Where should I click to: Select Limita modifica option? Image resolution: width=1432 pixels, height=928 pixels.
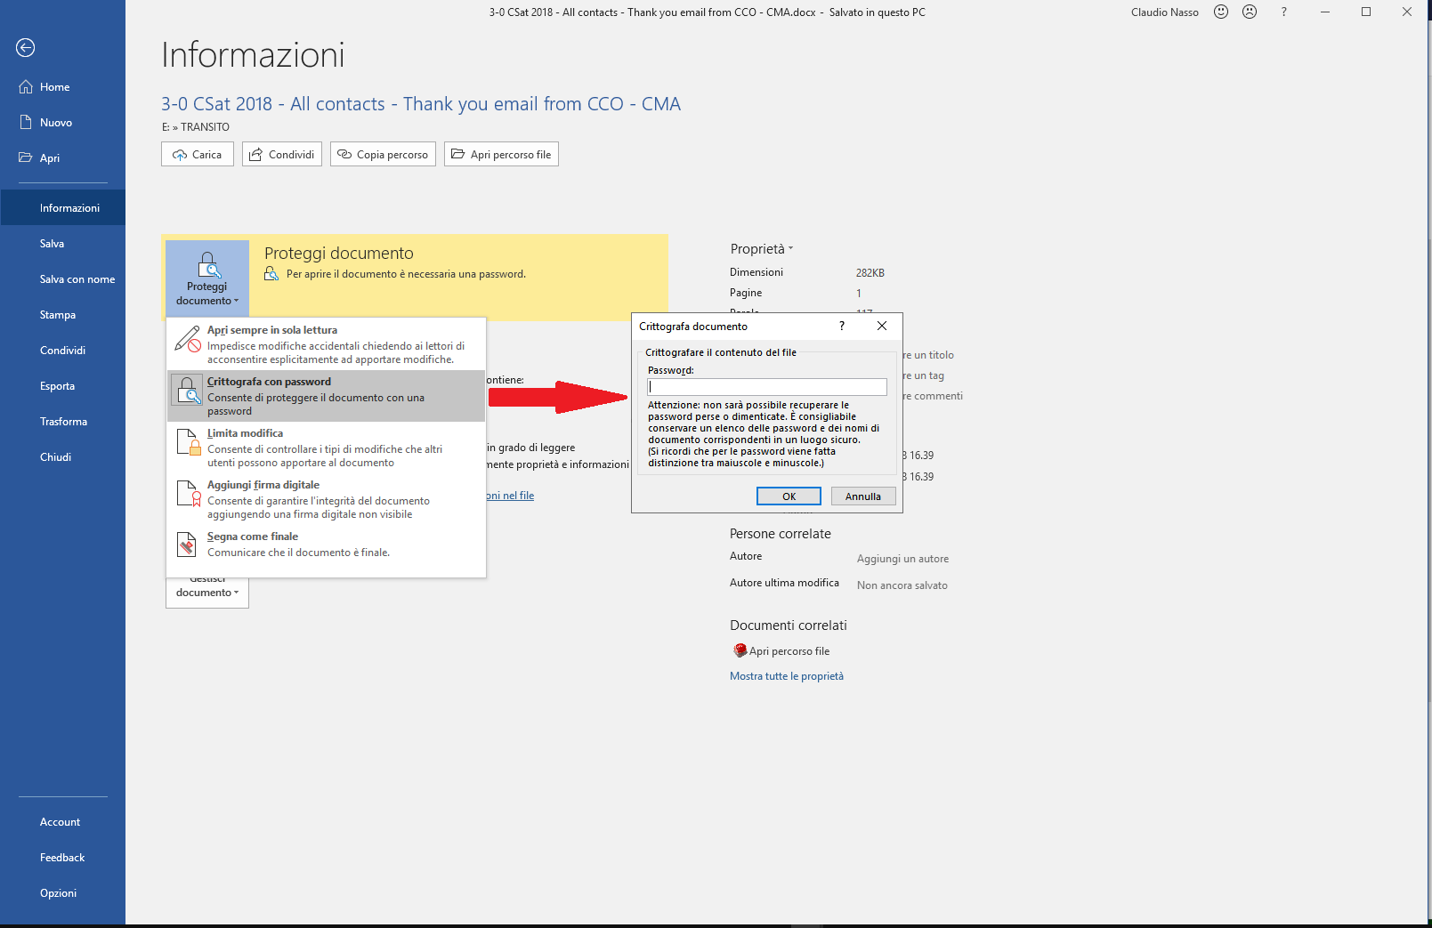[x=326, y=448]
